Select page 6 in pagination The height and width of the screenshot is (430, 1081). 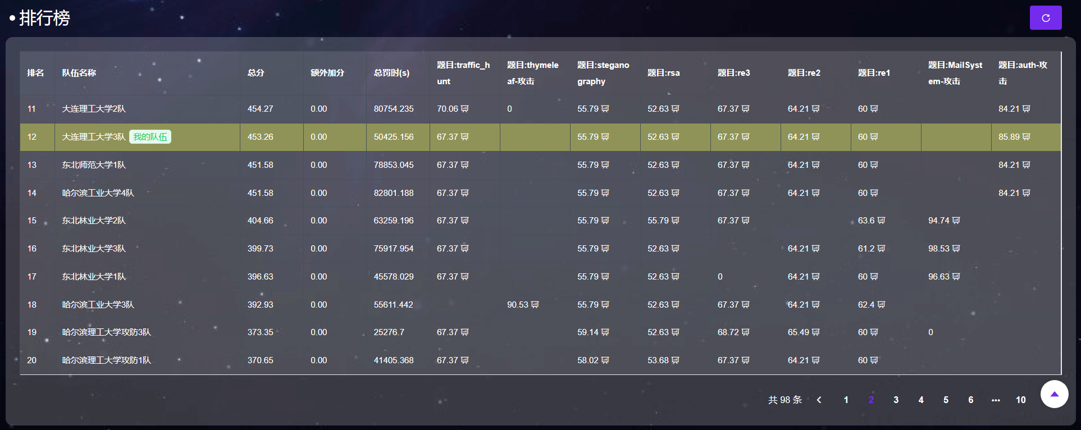click(970, 400)
